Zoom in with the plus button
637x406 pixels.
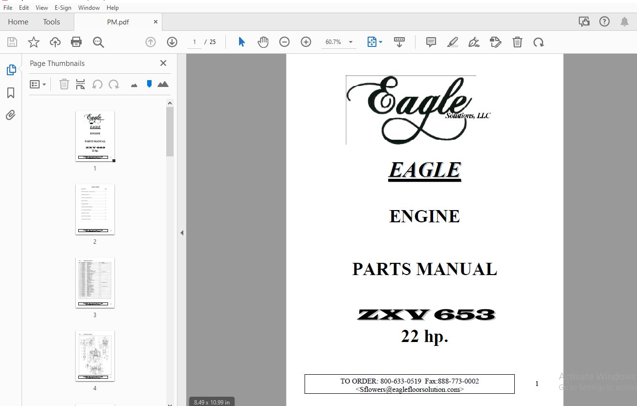(306, 42)
